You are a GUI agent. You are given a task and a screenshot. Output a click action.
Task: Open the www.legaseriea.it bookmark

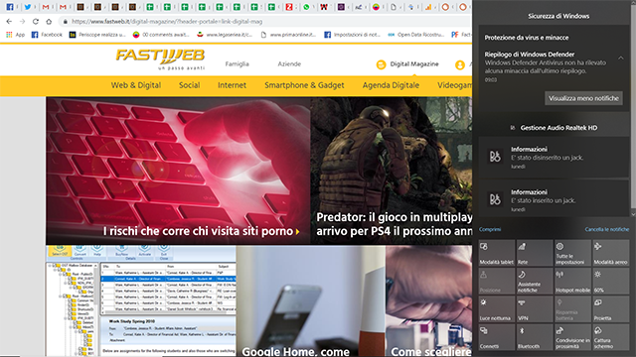225,35
